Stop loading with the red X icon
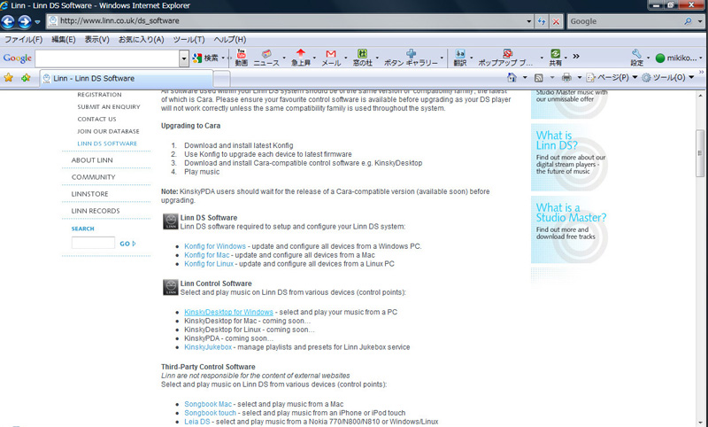The width and height of the screenshot is (708, 427). [x=556, y=21]
